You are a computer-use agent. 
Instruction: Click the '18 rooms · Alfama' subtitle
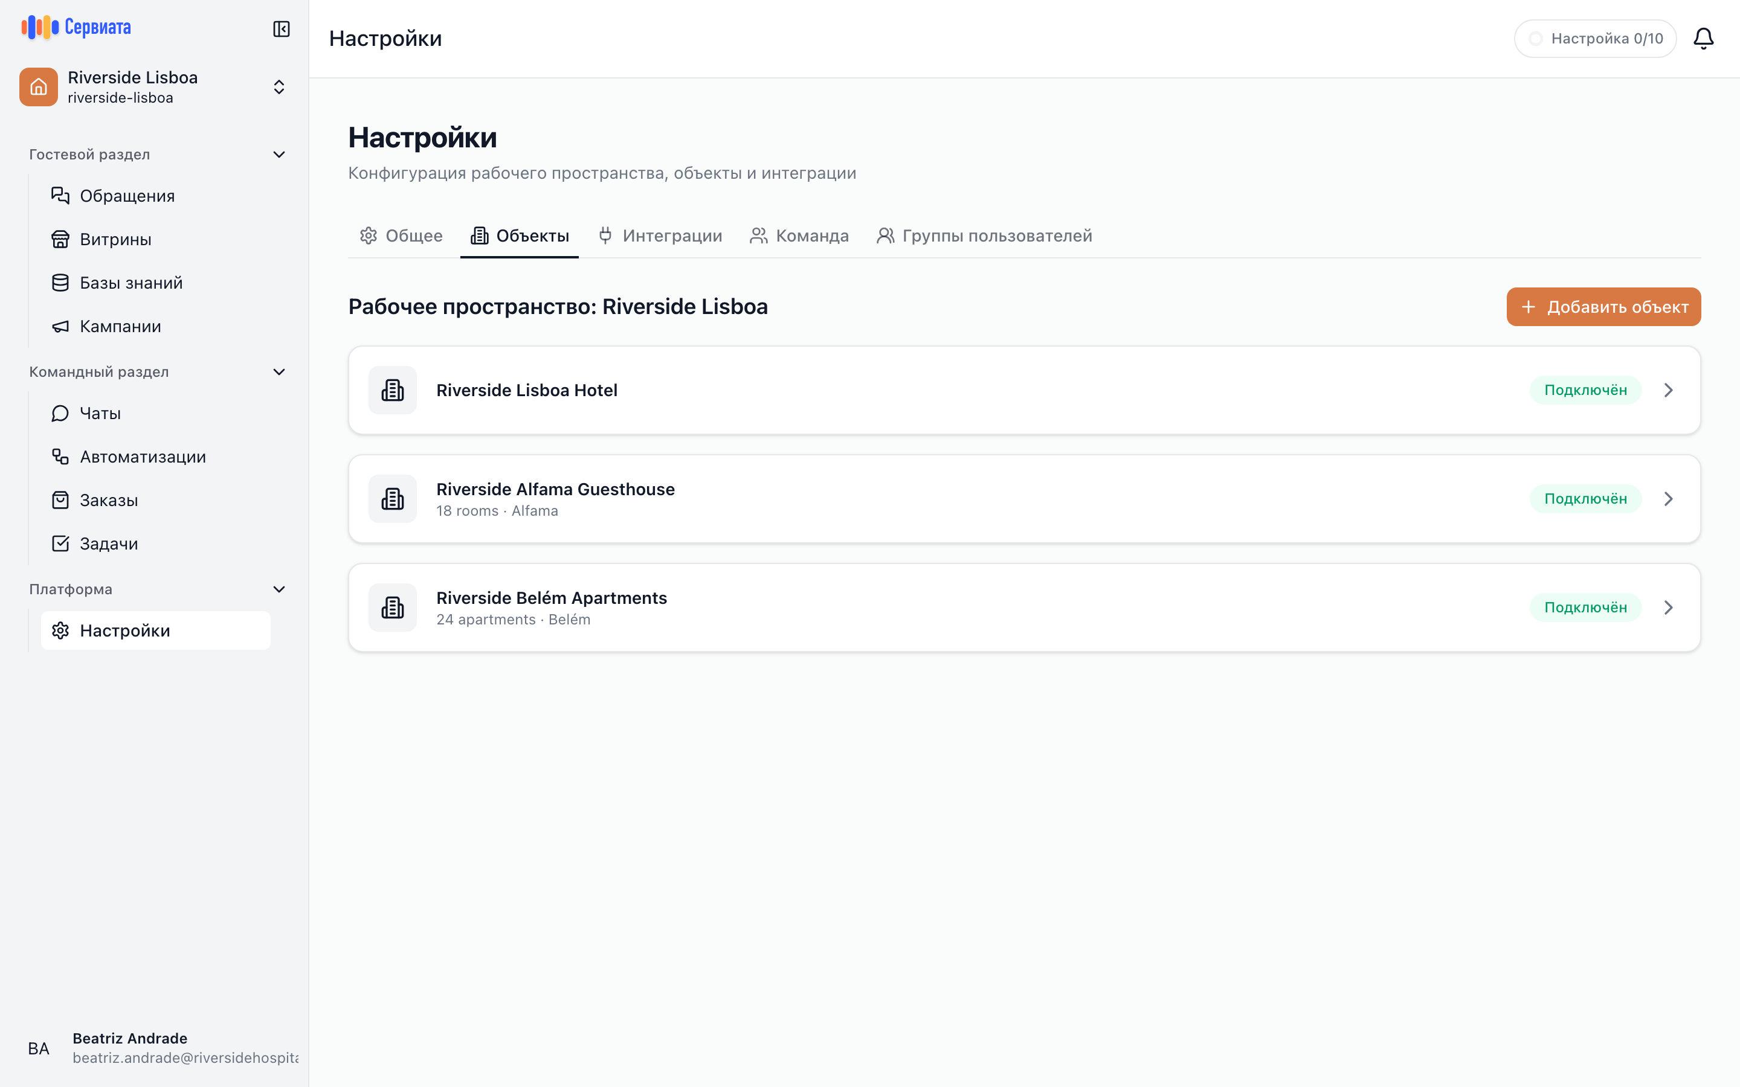[x=497, y=511]
